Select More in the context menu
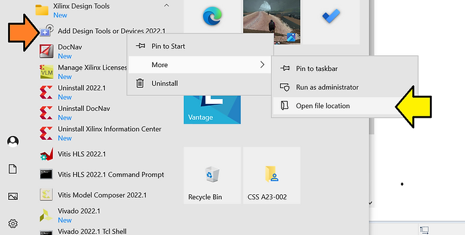Viewport: 465px width, 235px height. pos(200,65)
